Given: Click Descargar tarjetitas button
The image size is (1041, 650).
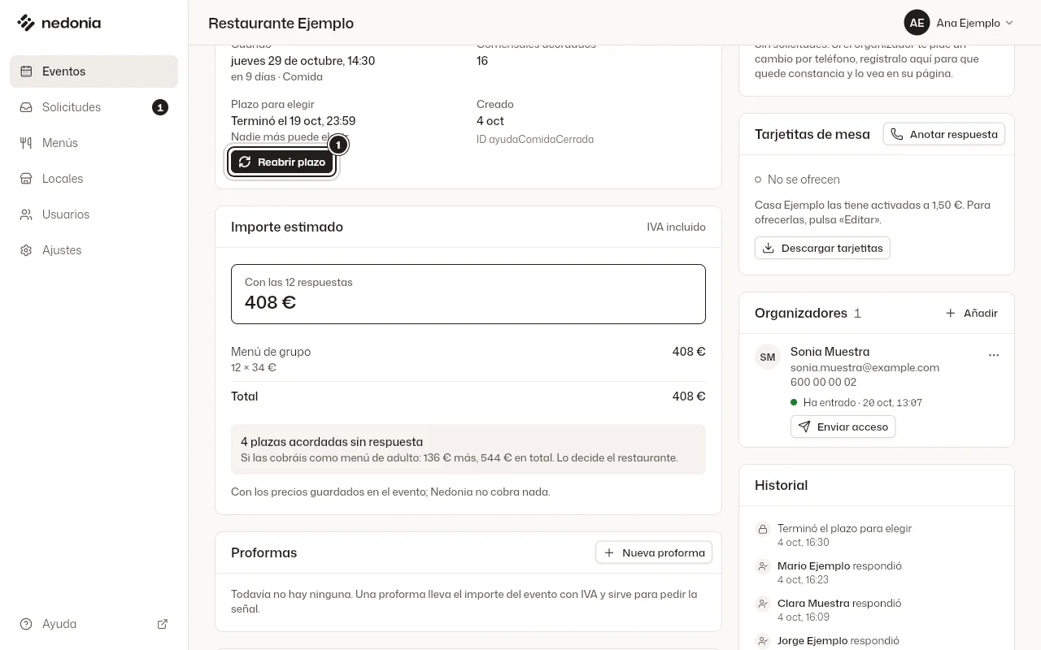Looking at the screenshot, I should click(822, 248).
